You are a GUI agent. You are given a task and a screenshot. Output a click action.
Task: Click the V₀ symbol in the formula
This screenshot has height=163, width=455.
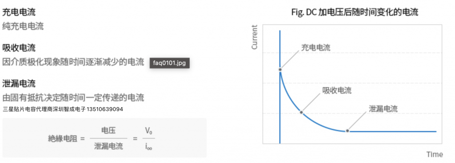coord(148,131)
